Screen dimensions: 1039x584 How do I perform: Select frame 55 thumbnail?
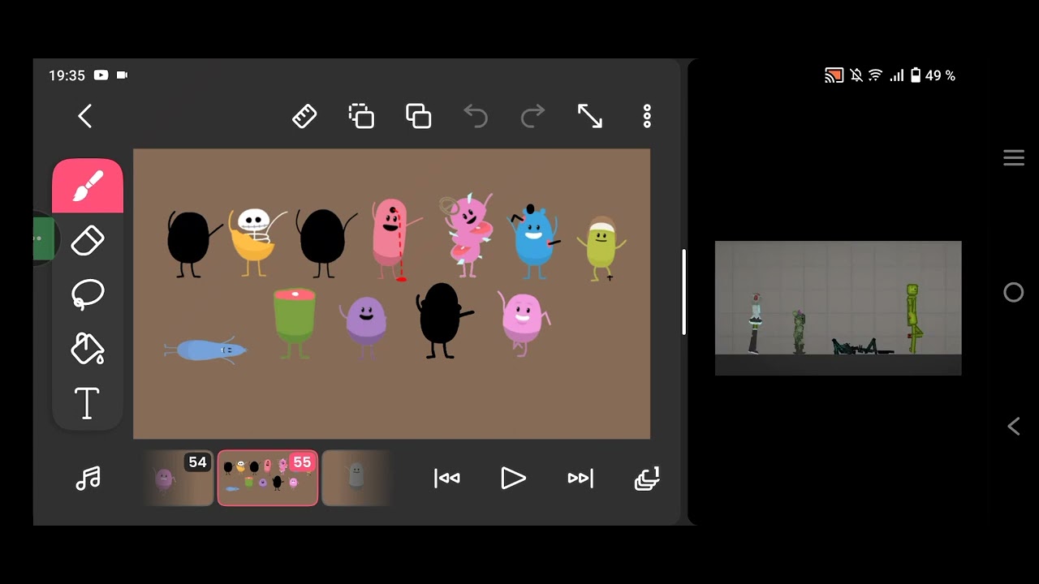(x=267, y=479)
